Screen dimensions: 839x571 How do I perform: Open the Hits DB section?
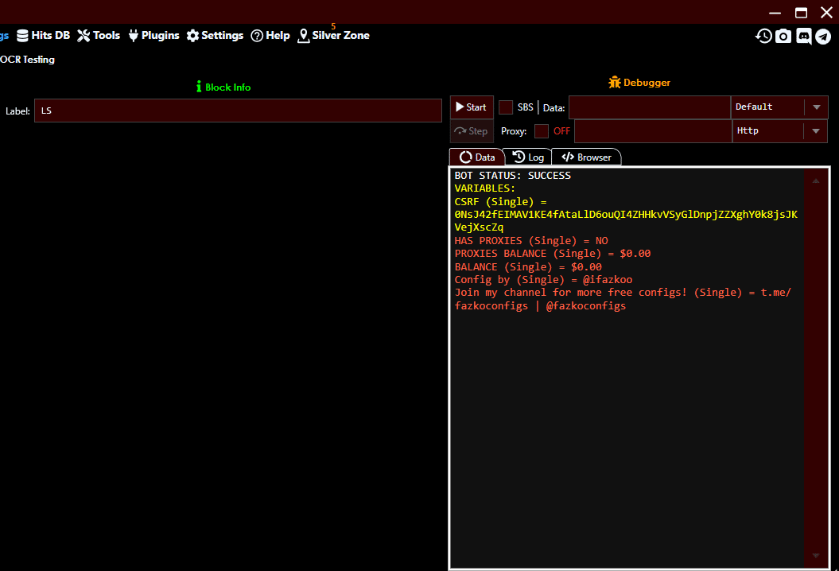pyautogui.click(x=43, y=35)
